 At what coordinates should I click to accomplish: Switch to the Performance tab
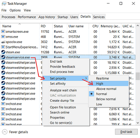pos(27,17)
